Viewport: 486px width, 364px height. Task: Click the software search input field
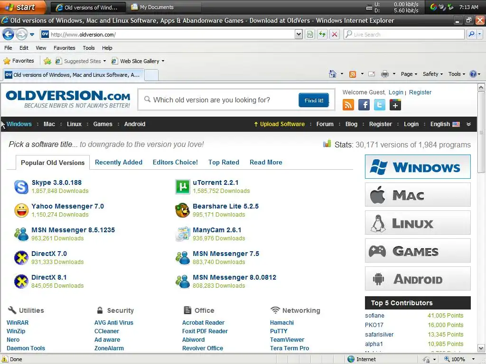(221, 100)
